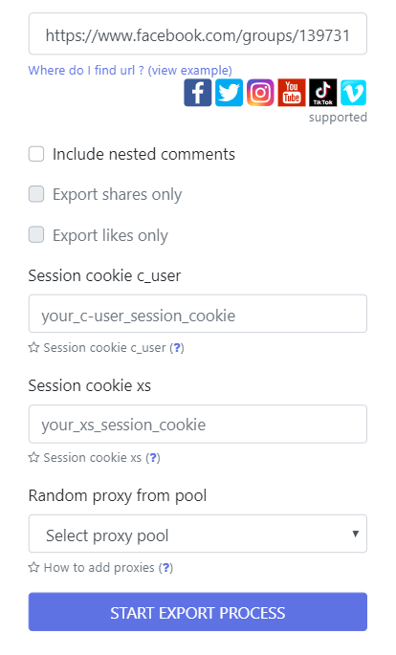The width and height of the screenshot is (396, 655).
Task: Open help question mark for adding proxies
Action: [x=165, y=567]
